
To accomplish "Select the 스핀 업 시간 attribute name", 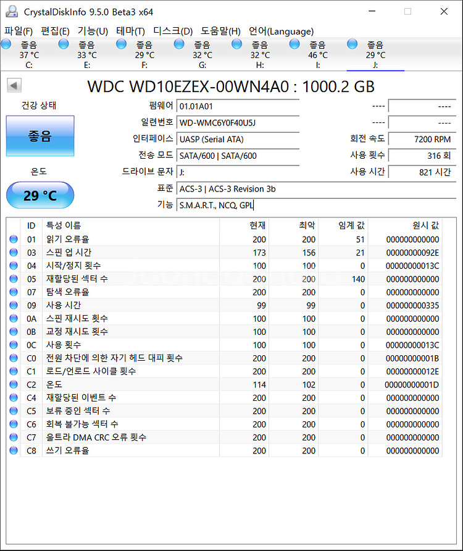I will 69,252.
